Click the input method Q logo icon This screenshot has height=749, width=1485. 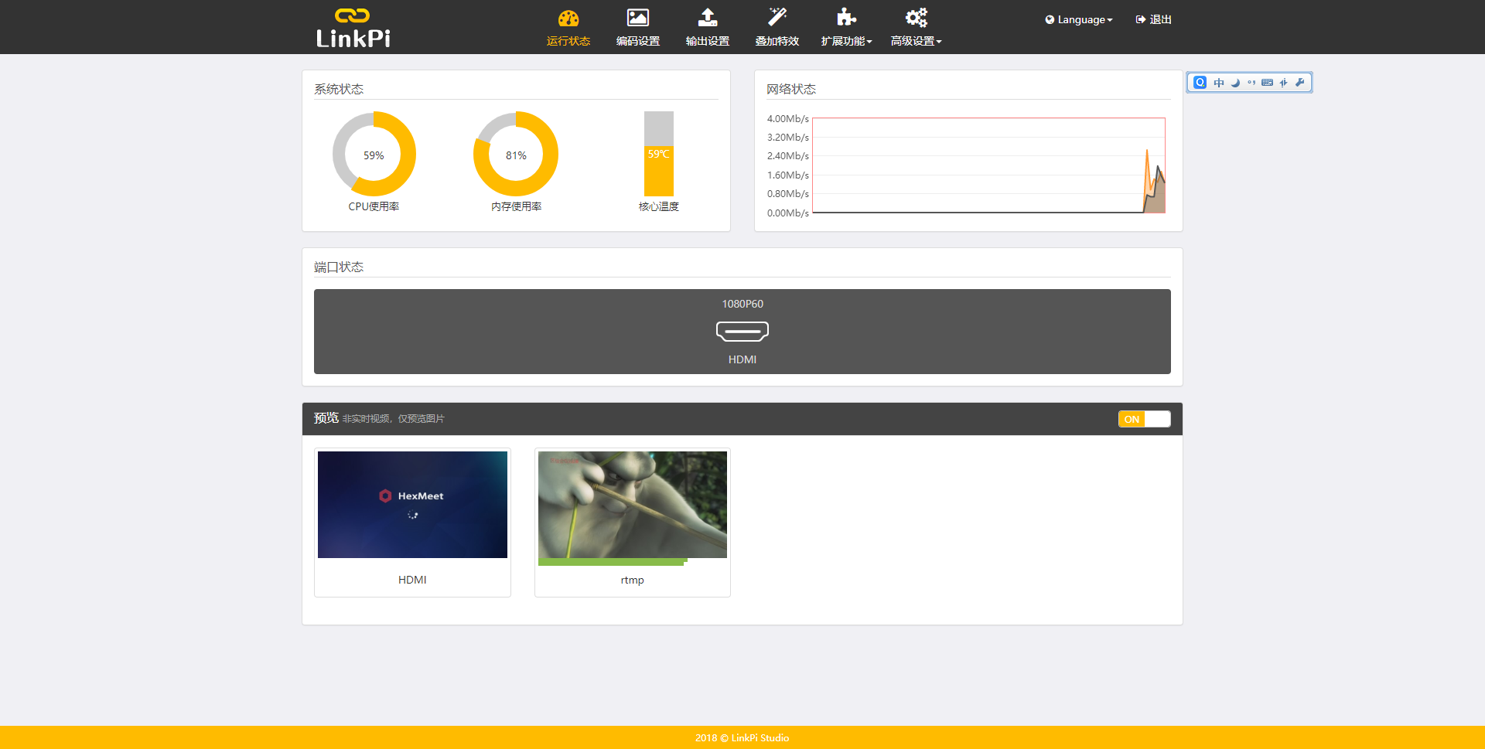pos(1200,83)
